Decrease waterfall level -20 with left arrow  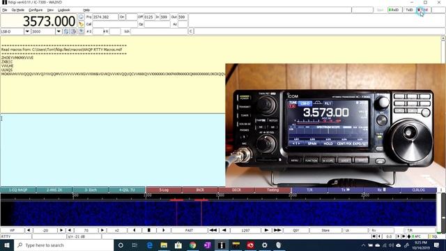click(29, 230)
